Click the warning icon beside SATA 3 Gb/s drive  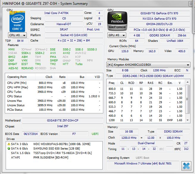pos(9,144)
